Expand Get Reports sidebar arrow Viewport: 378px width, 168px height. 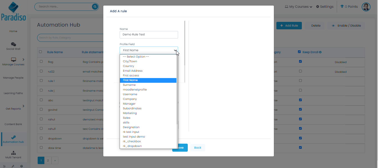coord(23,106)
